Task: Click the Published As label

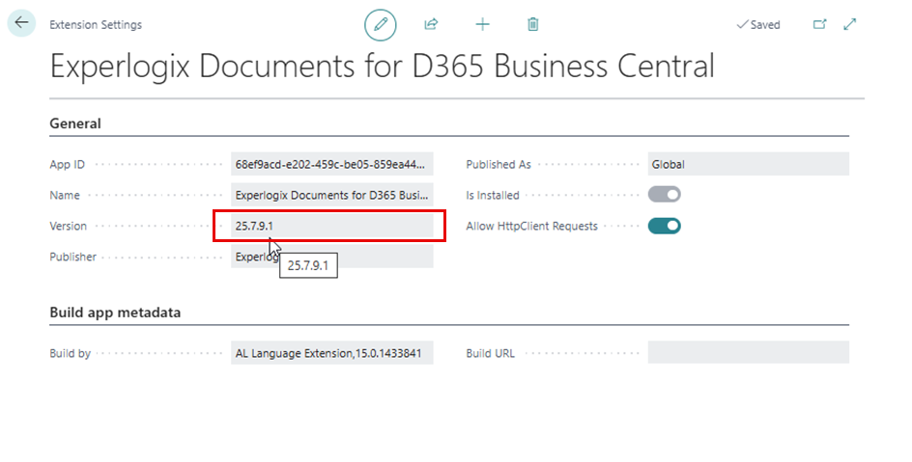Action: [499, 164]
